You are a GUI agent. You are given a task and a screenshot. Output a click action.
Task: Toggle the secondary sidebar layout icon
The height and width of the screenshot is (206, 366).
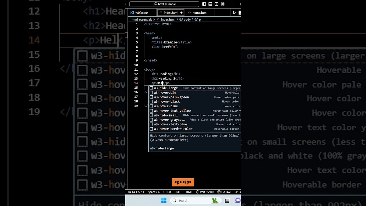pyautogui.click(x=216, y=4)
